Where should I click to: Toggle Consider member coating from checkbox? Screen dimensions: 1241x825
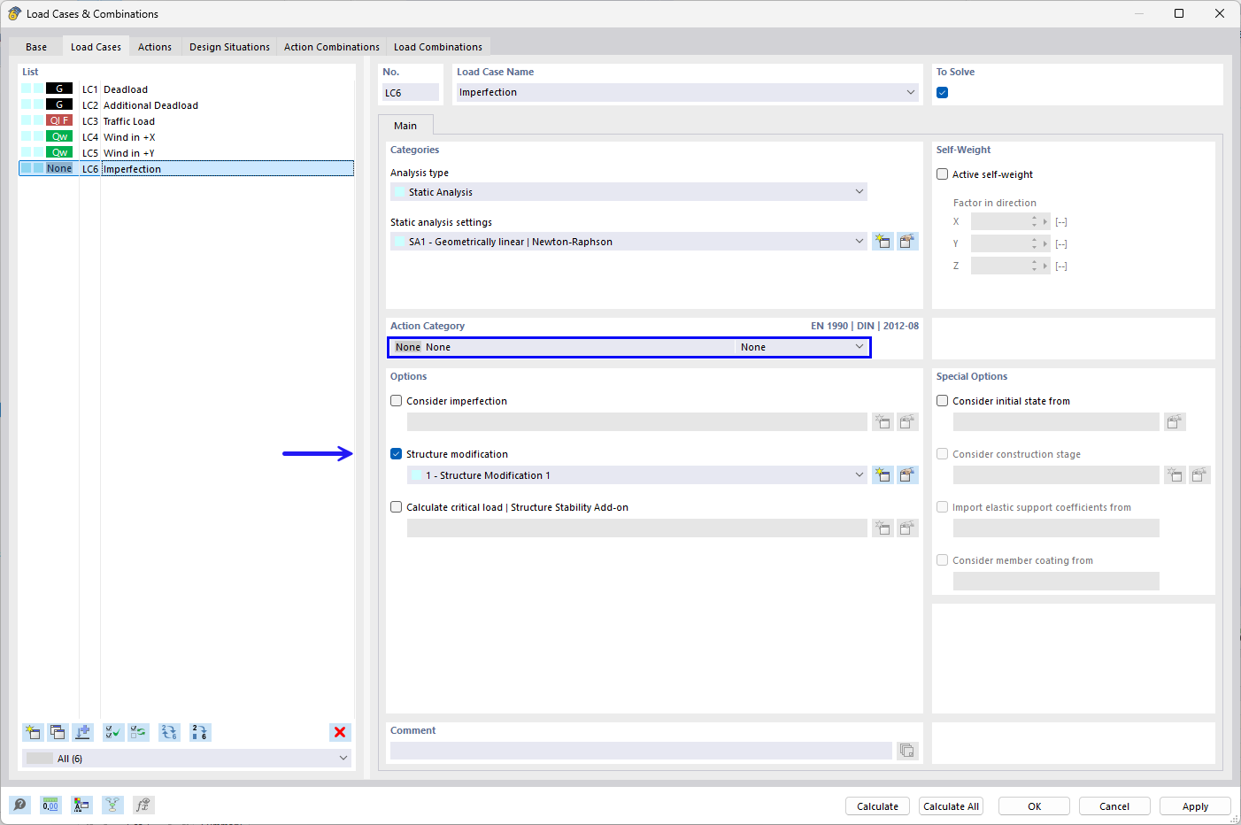coord(943,560)
